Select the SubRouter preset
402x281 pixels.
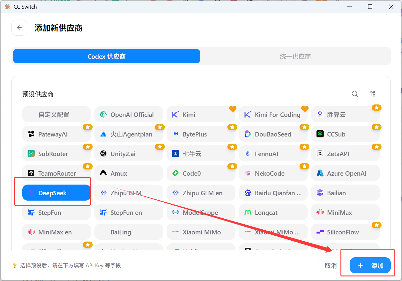click(56, 154)
